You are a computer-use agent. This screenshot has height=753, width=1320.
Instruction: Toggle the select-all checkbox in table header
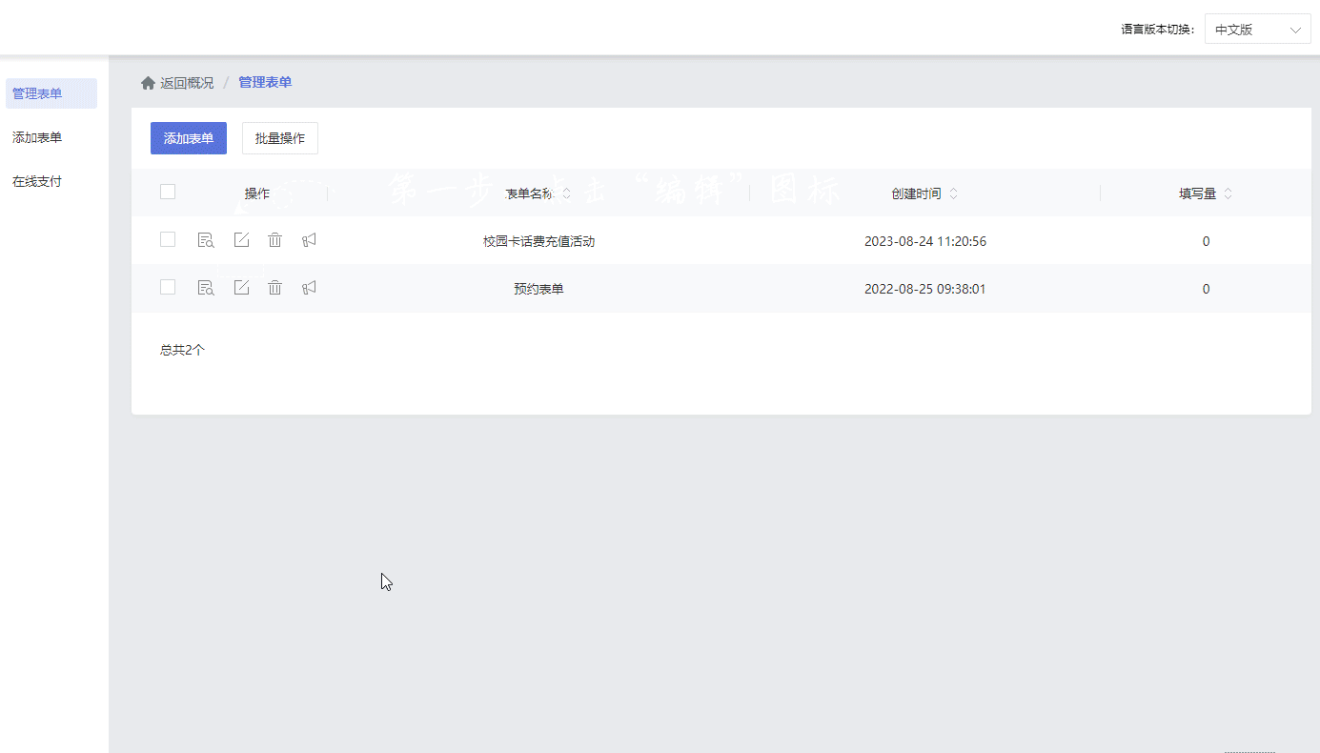click(x=168, y=191)
